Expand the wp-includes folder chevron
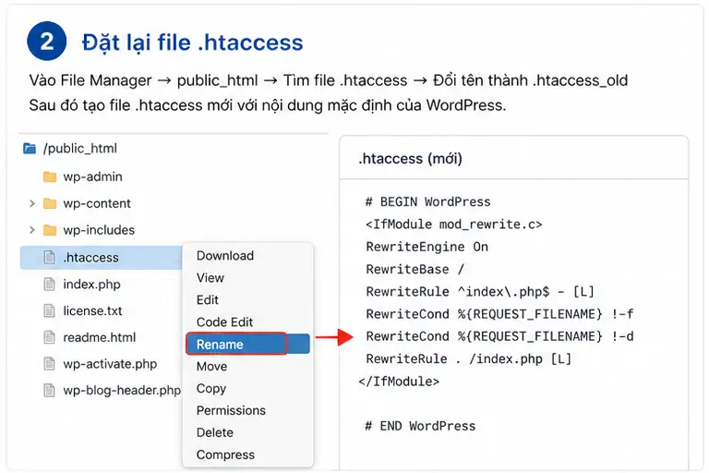Screen dimensions: 709x473 32,230
